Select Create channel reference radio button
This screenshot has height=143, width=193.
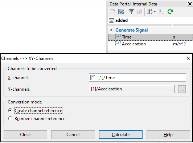tap(10, 110)
